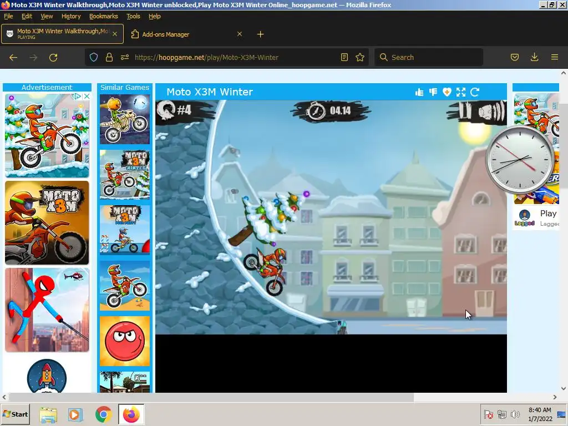Close the Moto X3M Winter tab
The height and width of the screenshot is (426, 568).
click(x=115, y=34)
